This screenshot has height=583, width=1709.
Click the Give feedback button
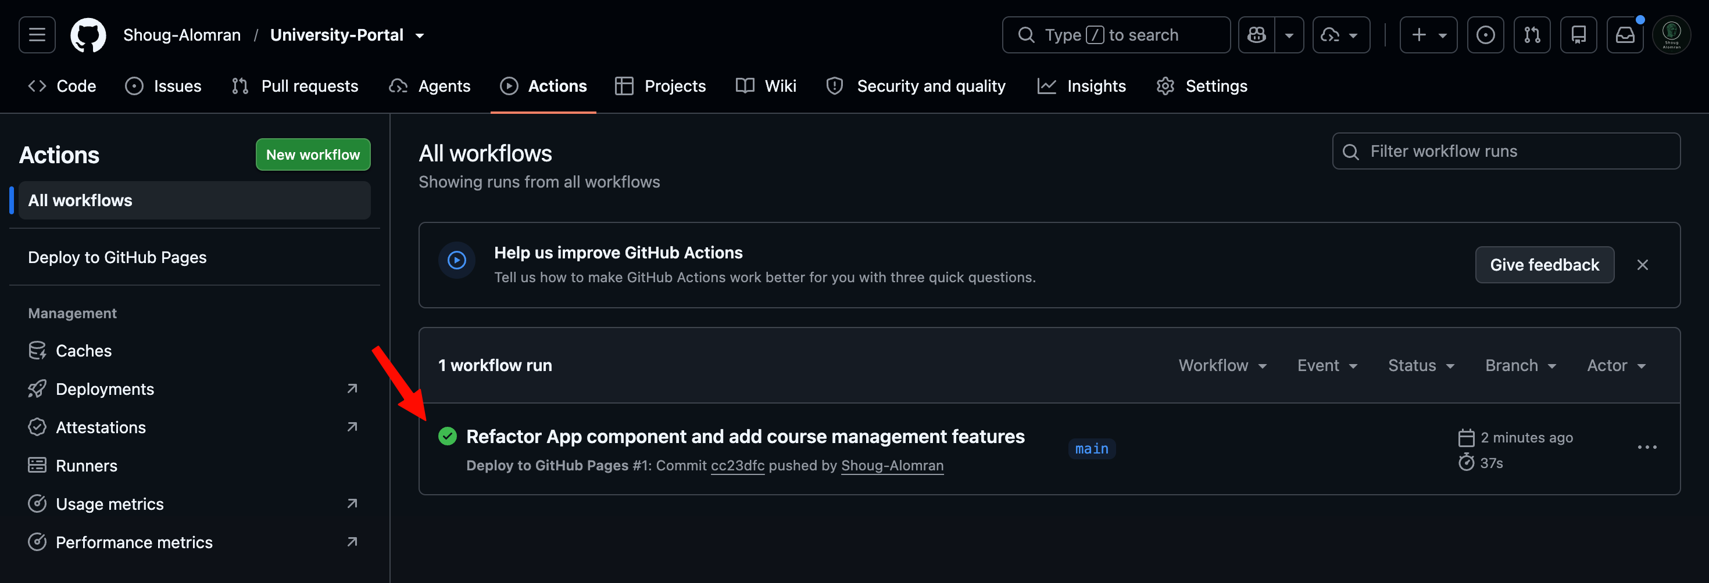coord(1544,265)
